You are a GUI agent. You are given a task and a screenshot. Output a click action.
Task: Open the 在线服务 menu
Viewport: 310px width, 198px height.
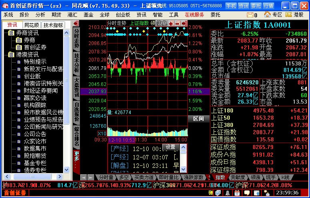pos(194,15)
